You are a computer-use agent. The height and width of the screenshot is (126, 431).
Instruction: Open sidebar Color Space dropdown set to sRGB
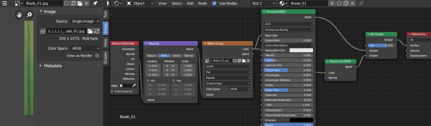click(x=85, y=48)
